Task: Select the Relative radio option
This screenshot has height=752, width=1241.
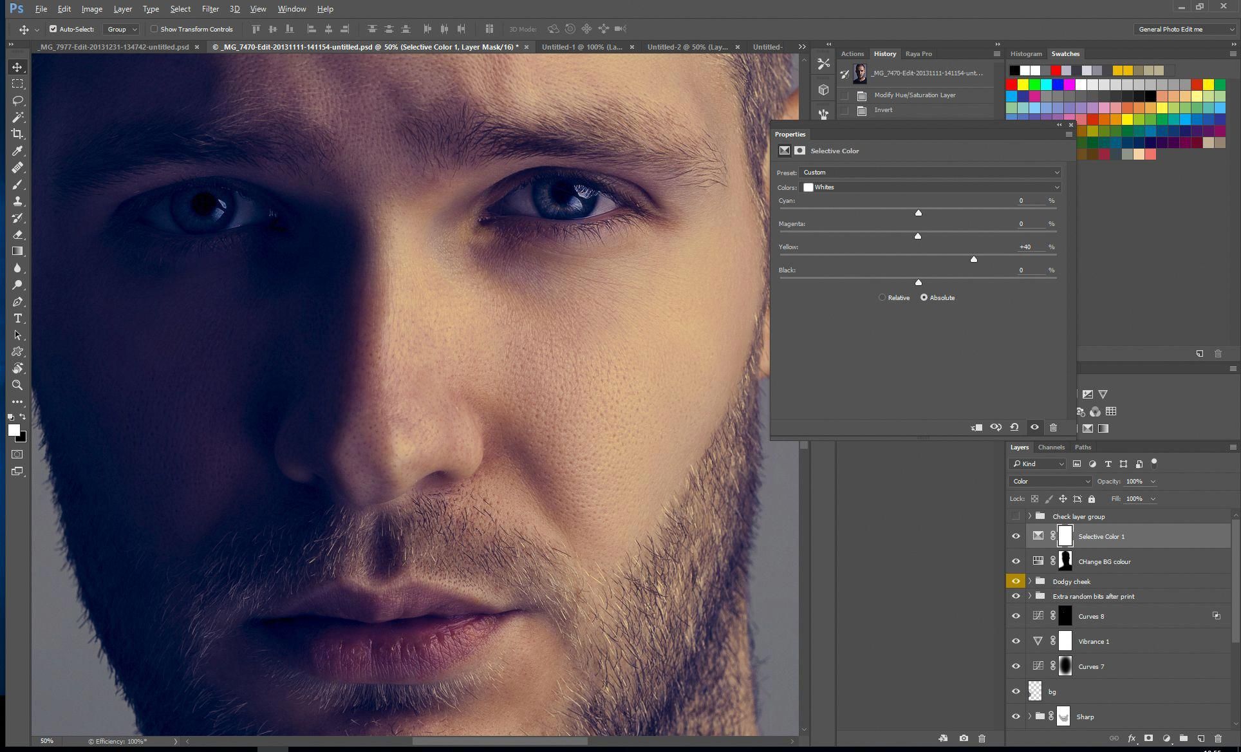Action: 882,297
